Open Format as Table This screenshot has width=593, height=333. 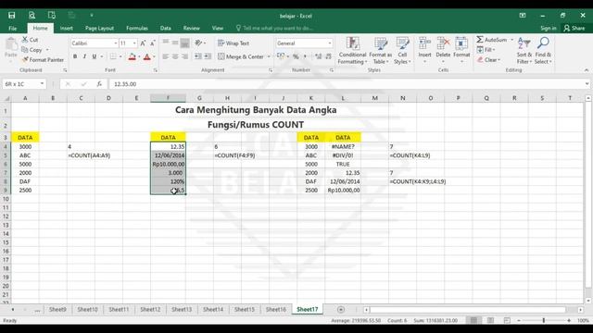click(381, 51)
